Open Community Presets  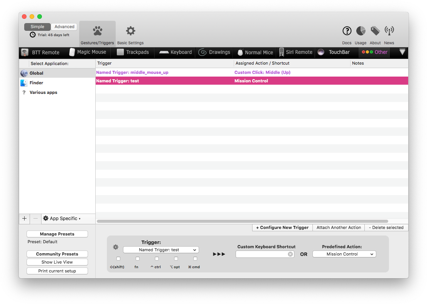tap(57, 254)
